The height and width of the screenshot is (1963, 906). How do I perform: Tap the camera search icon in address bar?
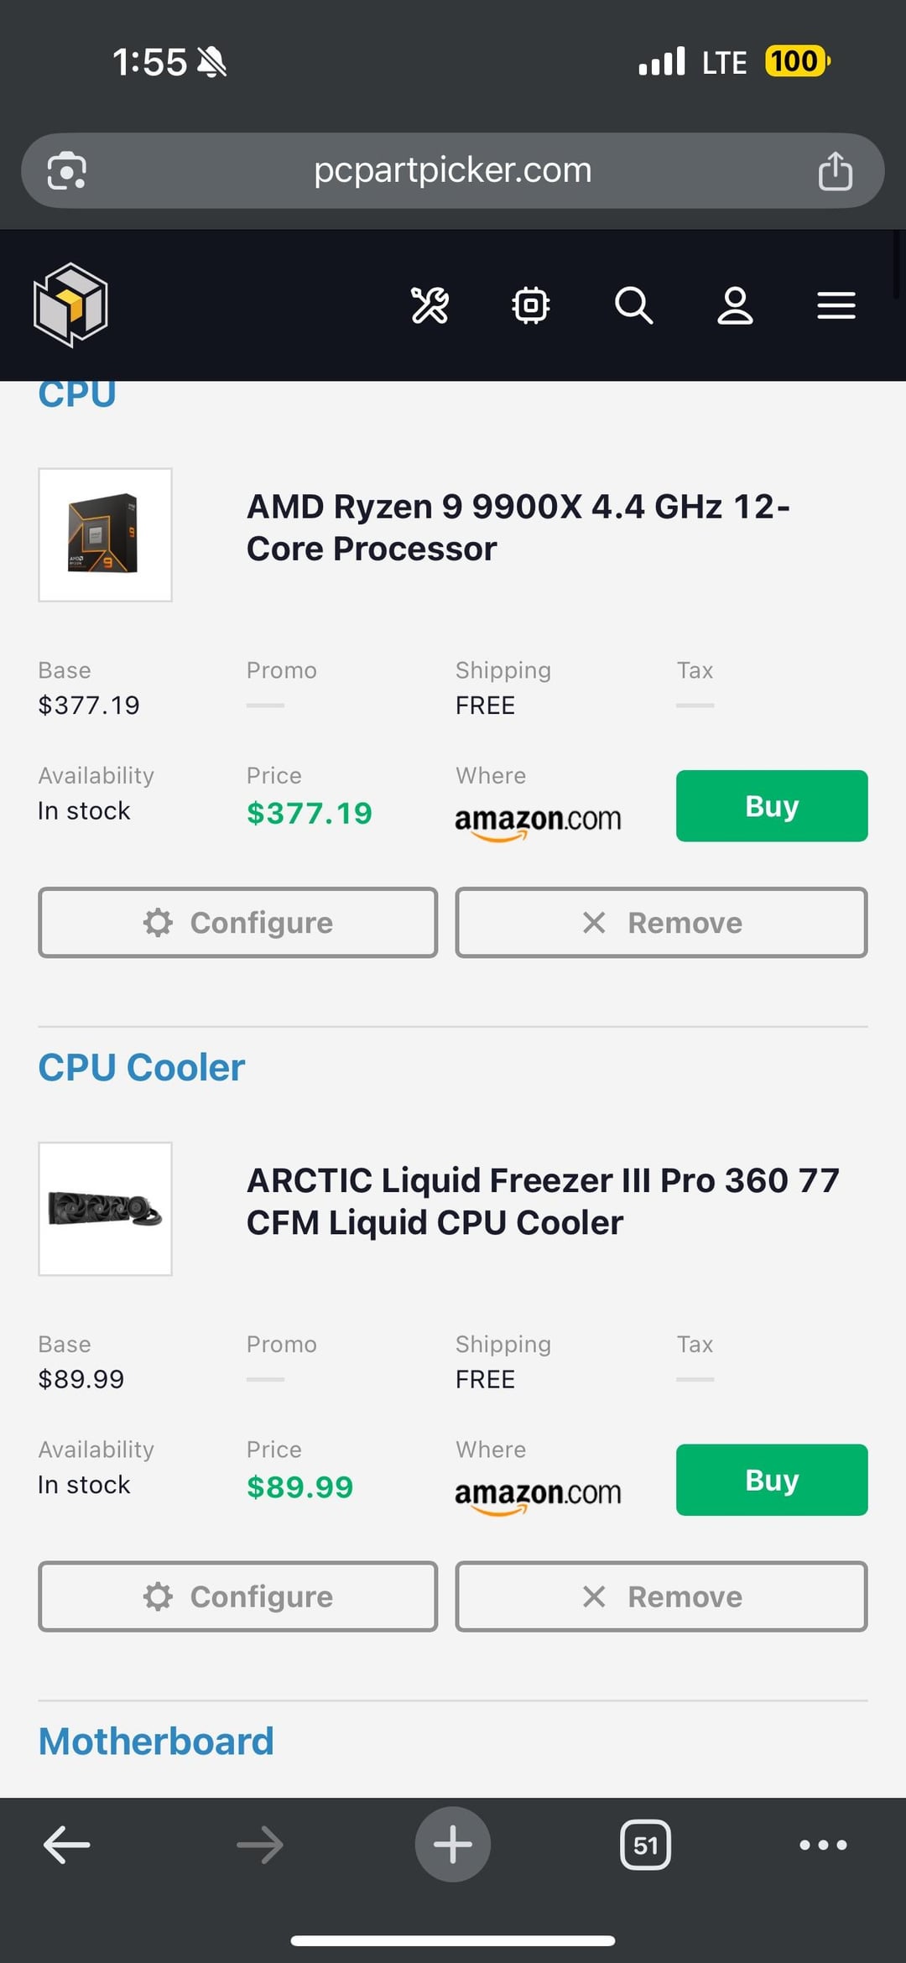tap(67, 171)
